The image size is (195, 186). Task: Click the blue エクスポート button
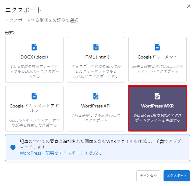[x=177, y=176]
